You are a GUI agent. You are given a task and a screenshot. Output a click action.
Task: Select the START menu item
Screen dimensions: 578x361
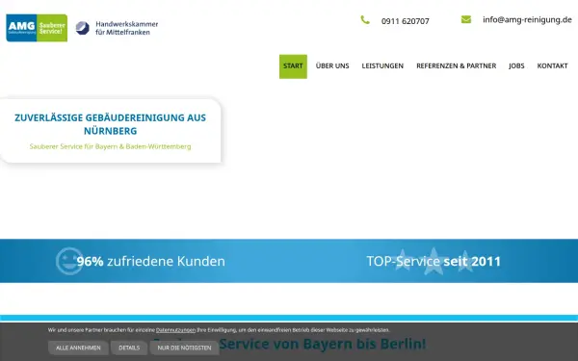tap(293, 66)
